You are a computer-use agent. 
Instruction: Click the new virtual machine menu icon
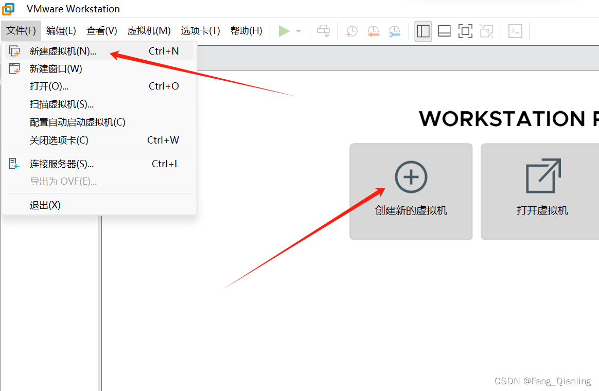[x=14, y=51]
